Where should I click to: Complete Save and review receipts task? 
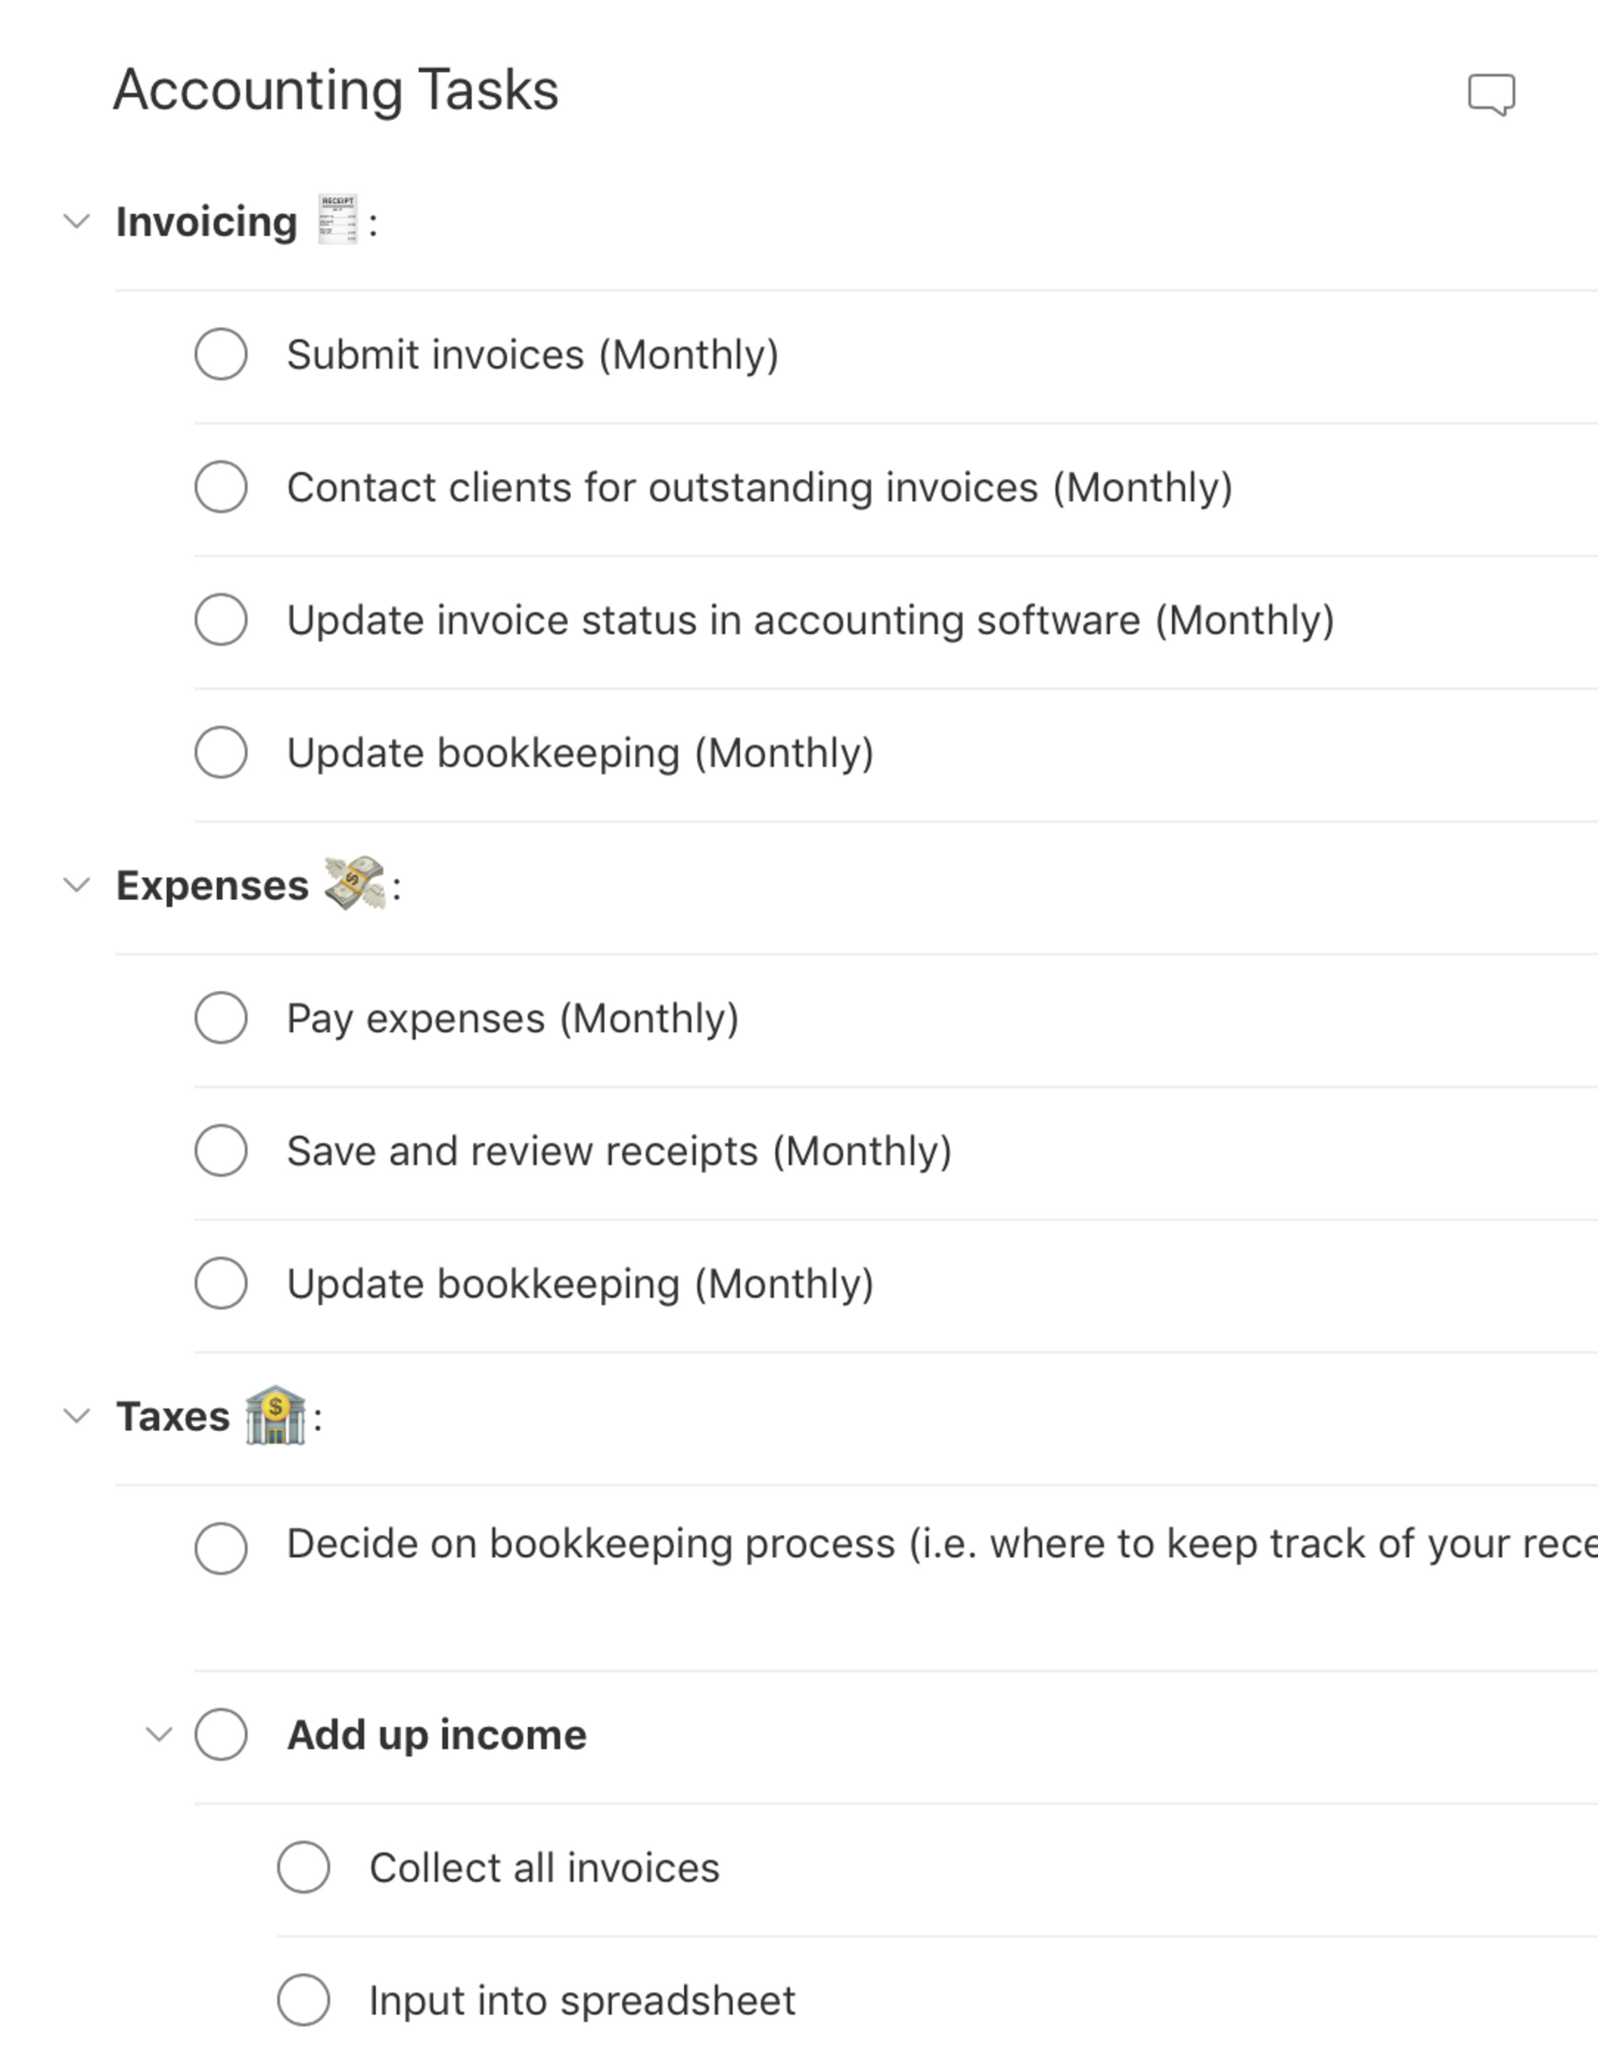[221, 1151]
